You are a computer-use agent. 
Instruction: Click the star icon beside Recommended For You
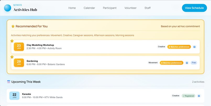[x=13, y=26]
